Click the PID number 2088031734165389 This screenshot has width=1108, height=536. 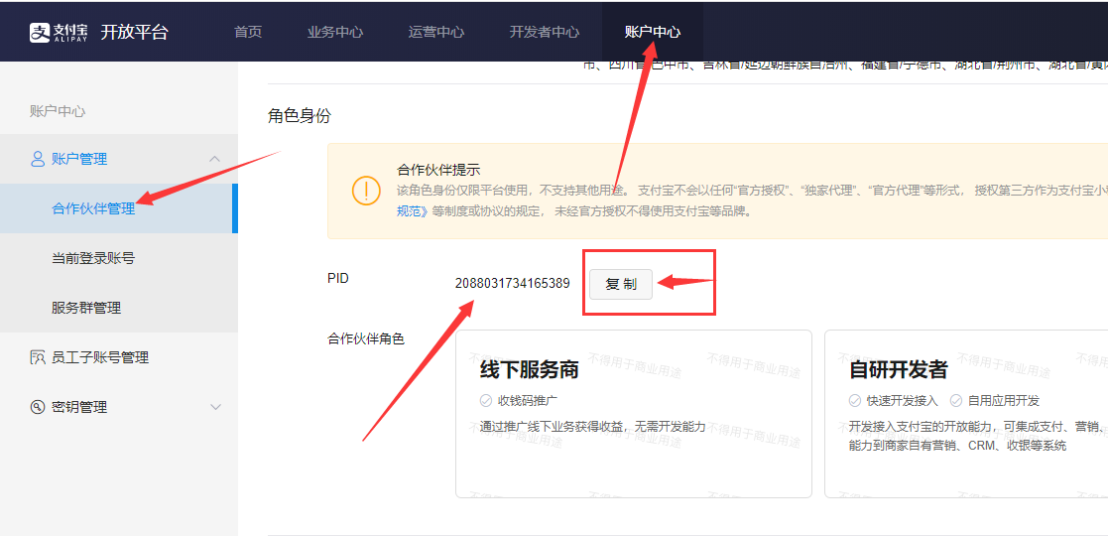click(512, 284)
